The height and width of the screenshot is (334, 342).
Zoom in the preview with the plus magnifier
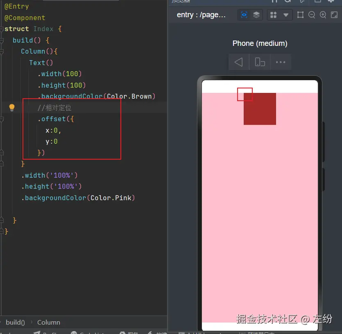click(x=323, y=15)
